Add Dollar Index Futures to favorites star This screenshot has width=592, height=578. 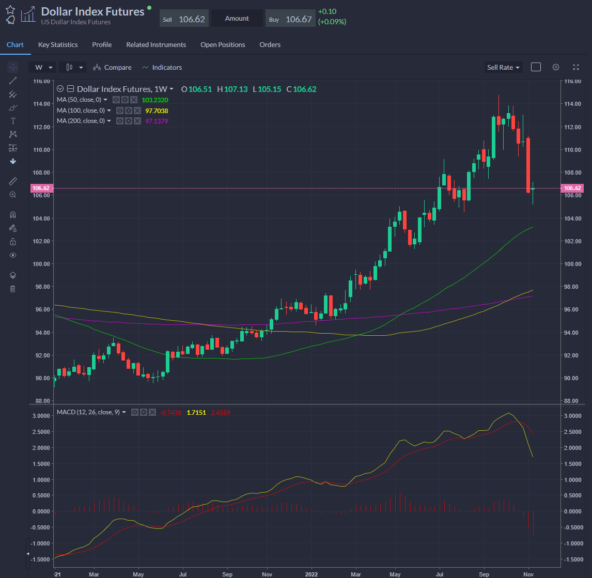click(x=10, y=10)
